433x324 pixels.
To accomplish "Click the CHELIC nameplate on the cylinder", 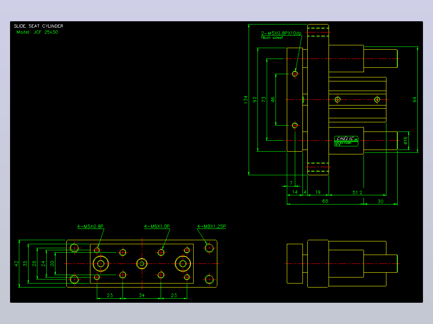I will (346, 141).
